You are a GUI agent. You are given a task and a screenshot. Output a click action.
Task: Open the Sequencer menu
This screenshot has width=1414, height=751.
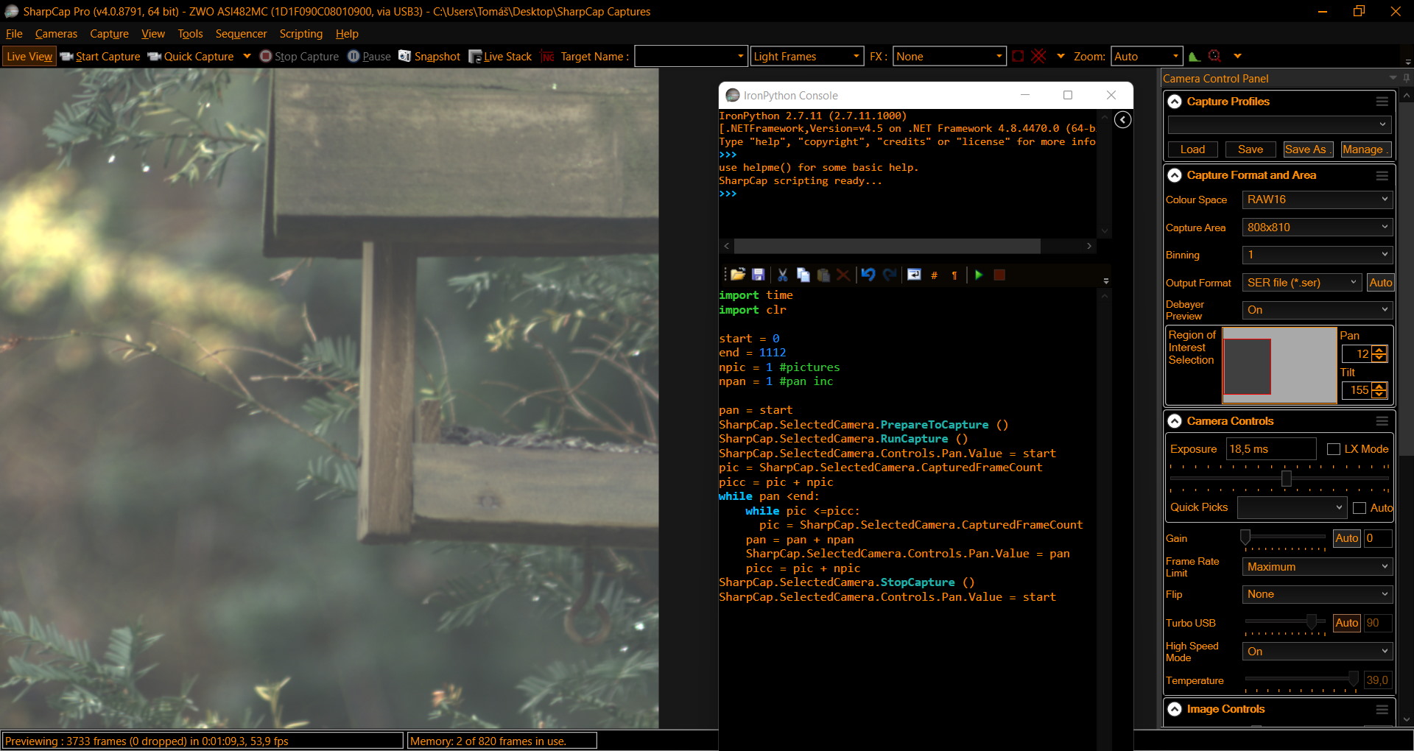[x=241, y=34]
